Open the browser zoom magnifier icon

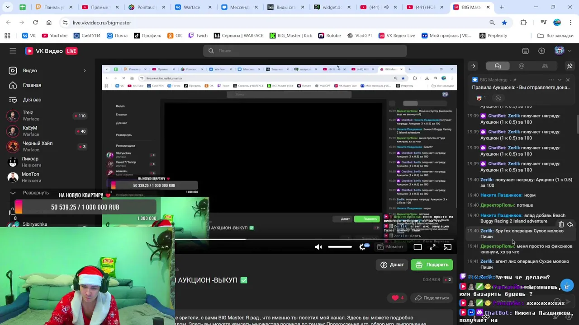492,23
